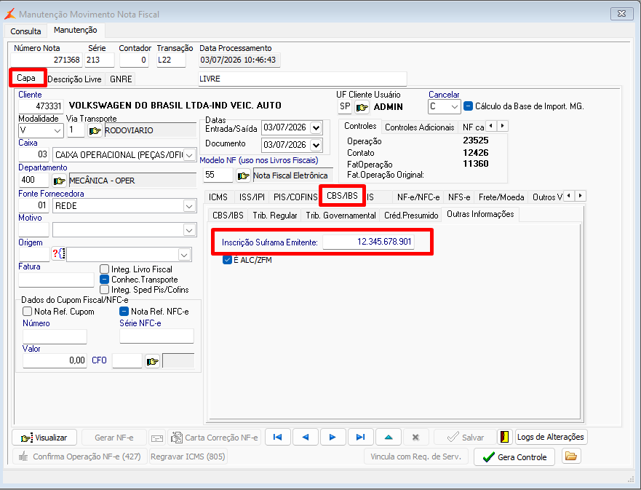This screenshot has width=641, height=490.
Task: Expand the Motivo dropdown
Action: tap(189, 230)
